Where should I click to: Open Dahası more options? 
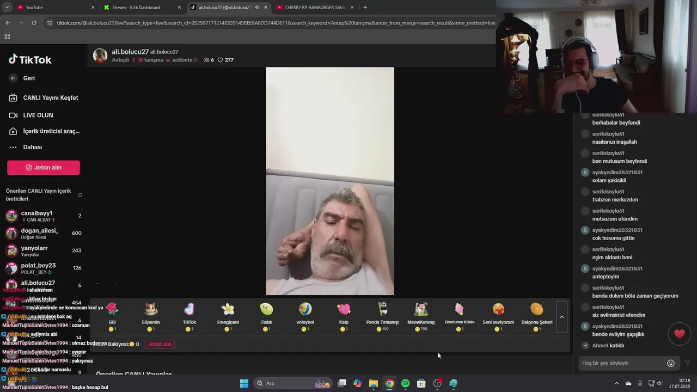coord(26,147)
